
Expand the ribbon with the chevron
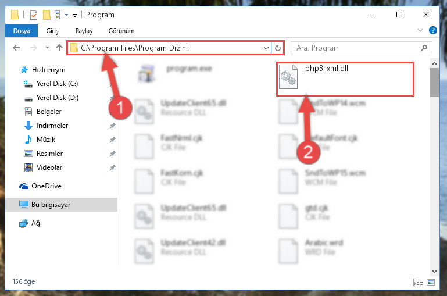tap(420, 30)
